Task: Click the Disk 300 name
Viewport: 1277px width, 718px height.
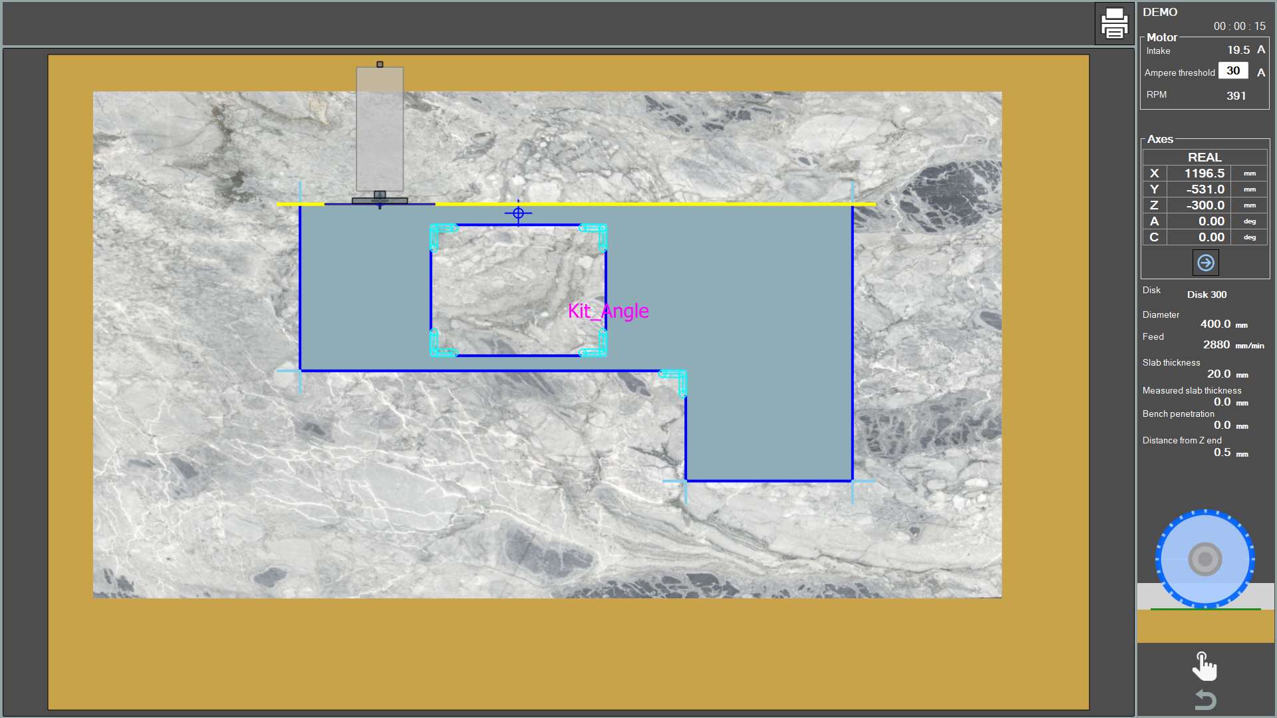Action: (x=1206, y=295)
